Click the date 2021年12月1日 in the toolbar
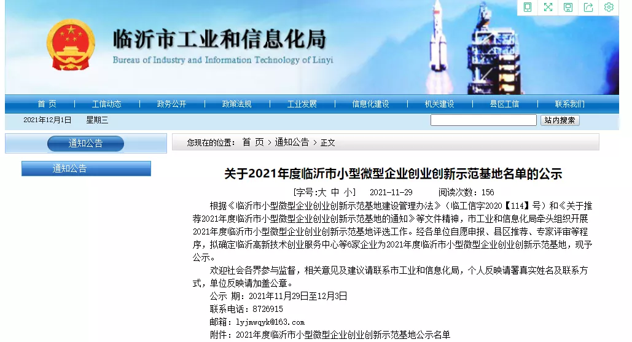Viewport: 632px width, 342px height. click(47, 120)
